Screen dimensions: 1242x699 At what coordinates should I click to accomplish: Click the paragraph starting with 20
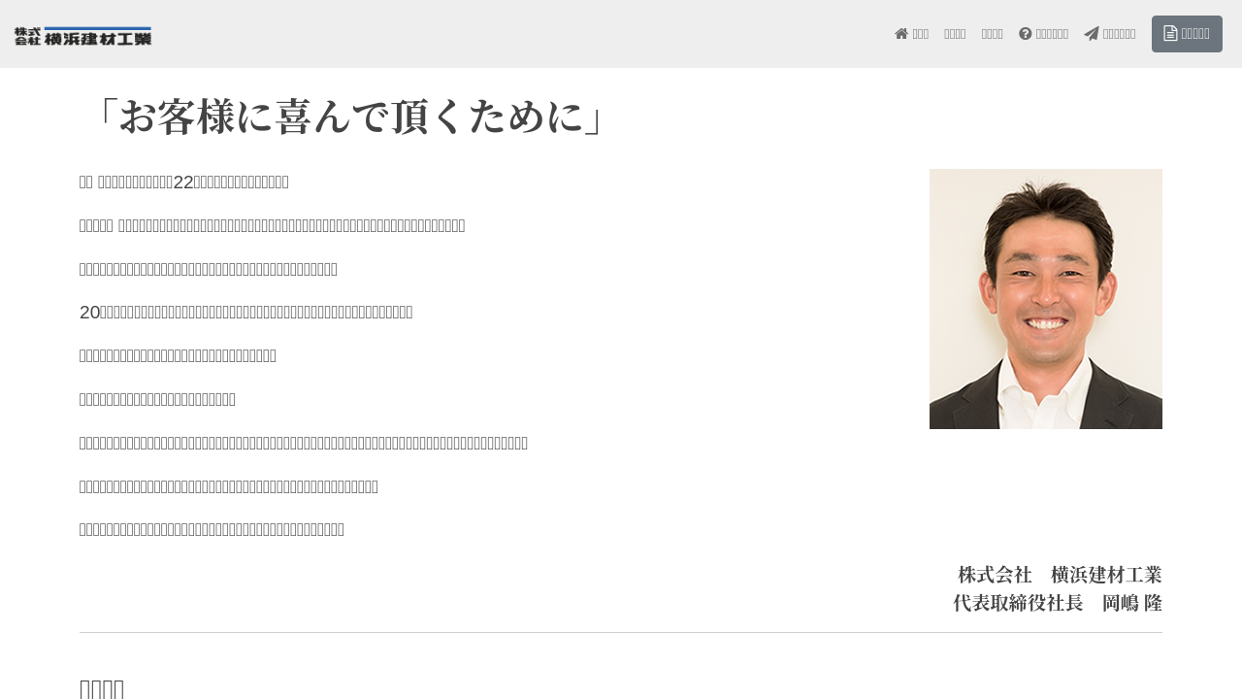click(x=245, y=313)
